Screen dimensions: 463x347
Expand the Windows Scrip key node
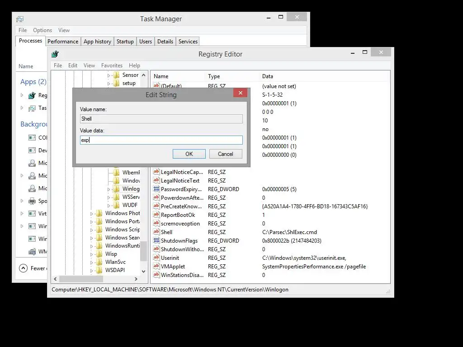pos(91,230)
